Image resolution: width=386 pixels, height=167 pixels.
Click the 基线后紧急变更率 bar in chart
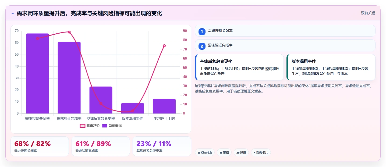[x=101, y=100]
